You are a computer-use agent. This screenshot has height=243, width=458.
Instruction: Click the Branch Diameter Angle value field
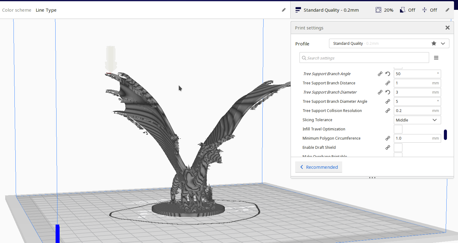point(417,102)
